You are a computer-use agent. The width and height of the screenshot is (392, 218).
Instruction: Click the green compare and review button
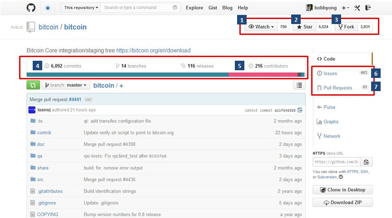(33, 85)
